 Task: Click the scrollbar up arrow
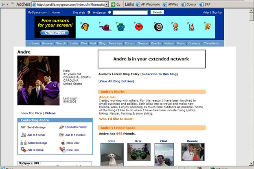pyautogui.click(x=251, y=11)
